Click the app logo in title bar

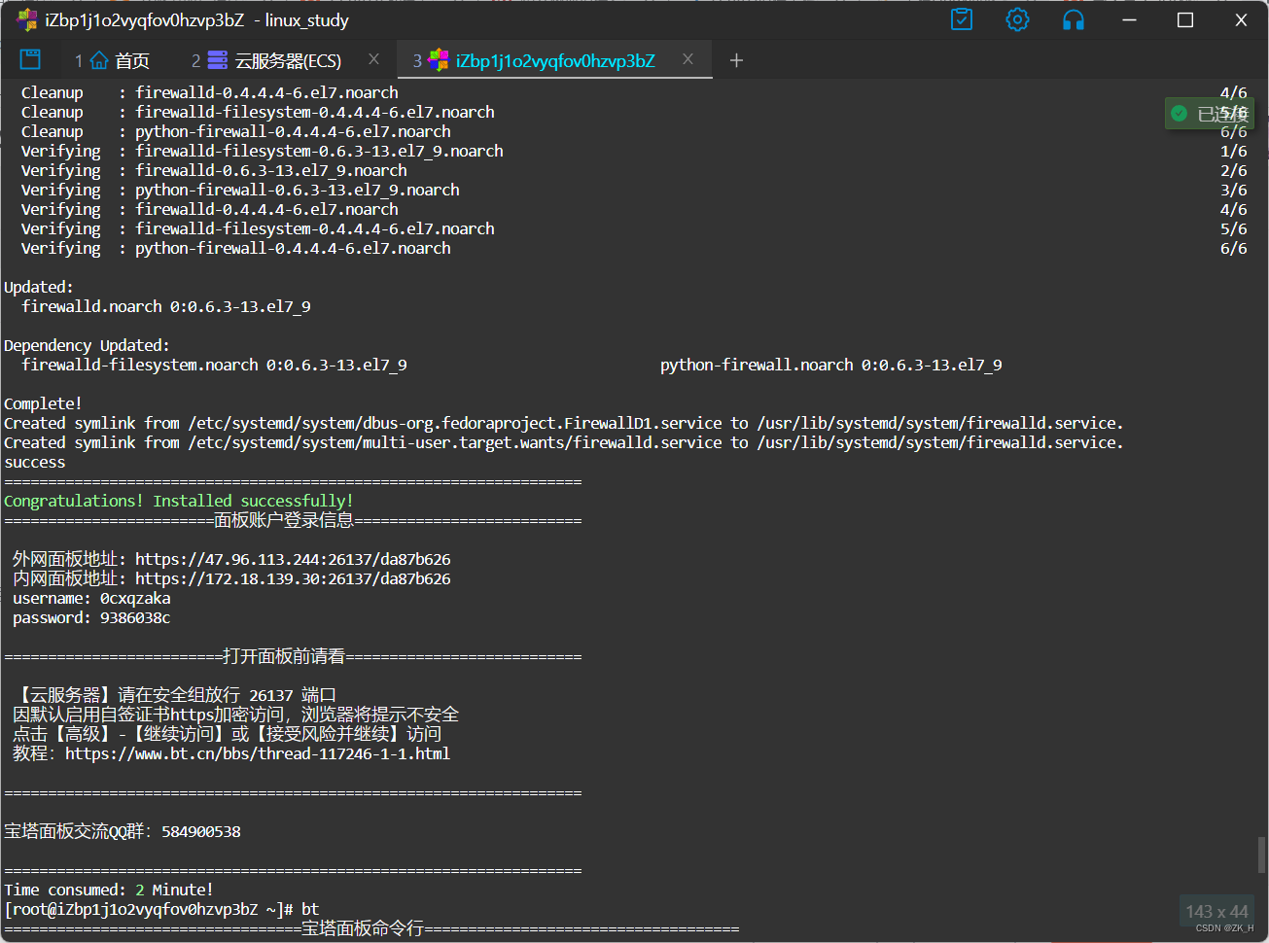click(x=27, y=19)
